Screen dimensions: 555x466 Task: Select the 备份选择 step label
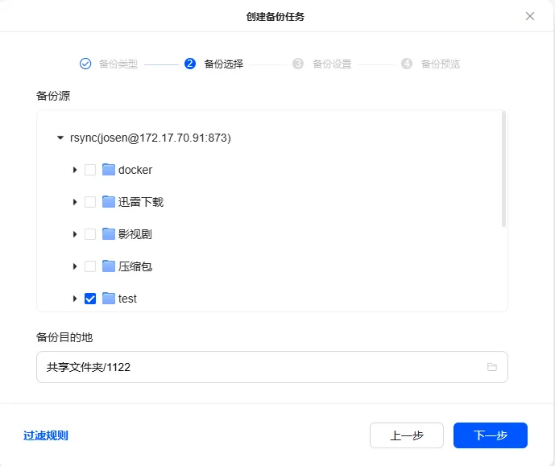click(224, 64)
